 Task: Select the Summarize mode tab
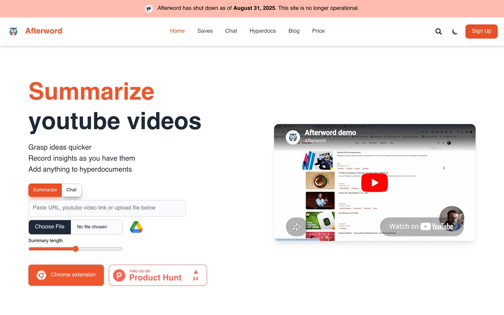tap(45, 190)
